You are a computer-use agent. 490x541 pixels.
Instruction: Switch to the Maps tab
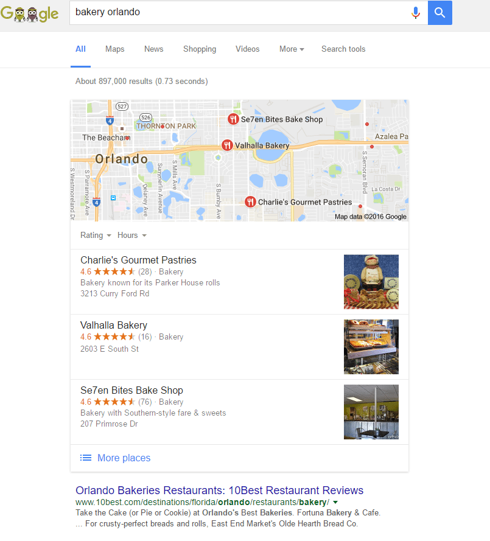tap(114, 49)
